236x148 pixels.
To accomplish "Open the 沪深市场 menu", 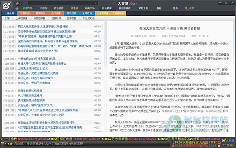I will pyautogui.click(x=28, y=8).
